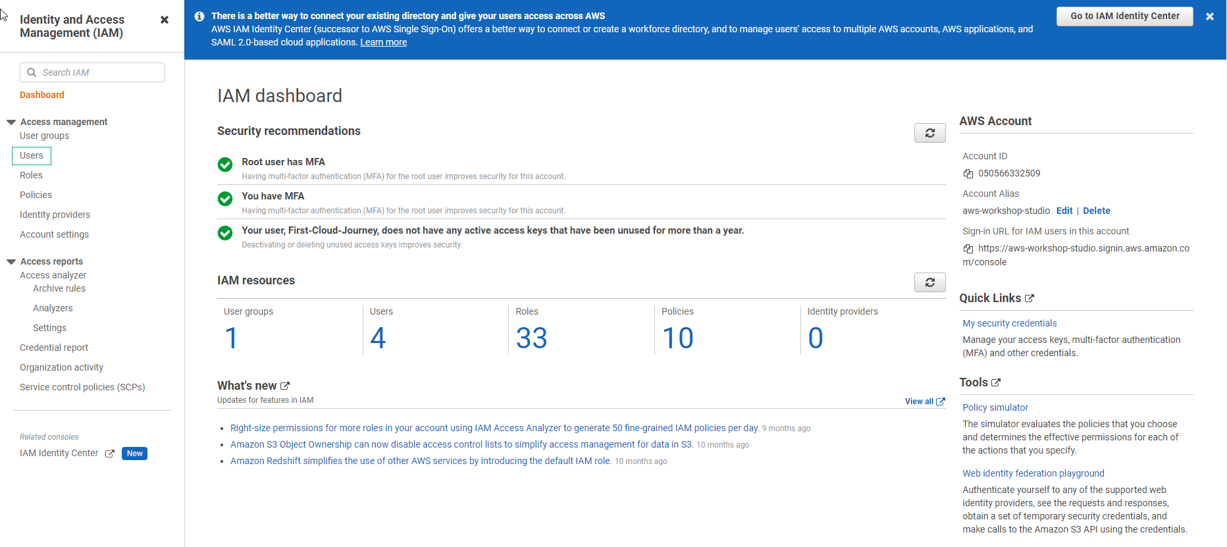Open the Policies count of 10

coord(677,338)
